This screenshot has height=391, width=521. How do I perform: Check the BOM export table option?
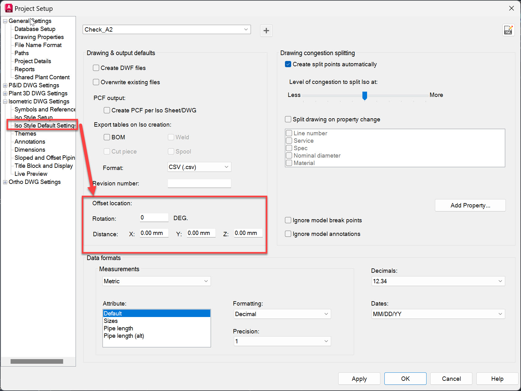tap(107, 137)
